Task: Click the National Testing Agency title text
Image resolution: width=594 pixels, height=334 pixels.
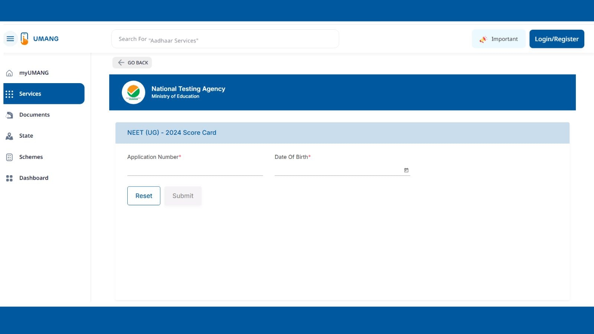Action: coord(188,89)
